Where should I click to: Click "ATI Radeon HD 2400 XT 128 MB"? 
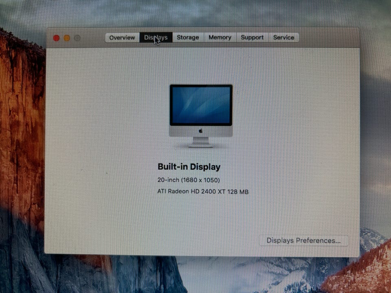203,191
